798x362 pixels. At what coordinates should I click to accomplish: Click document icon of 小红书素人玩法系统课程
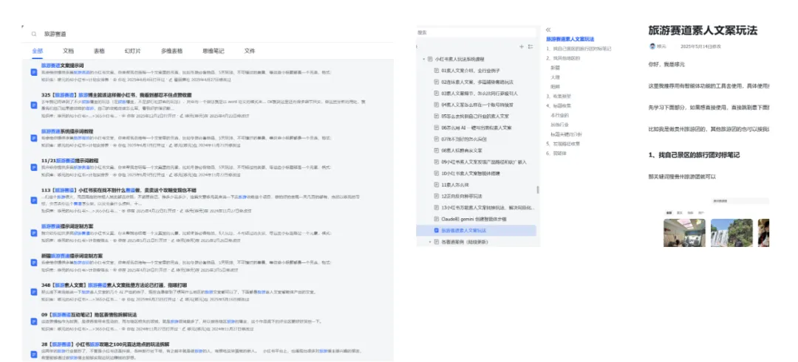pyautogui.click(x=429, y=59)
